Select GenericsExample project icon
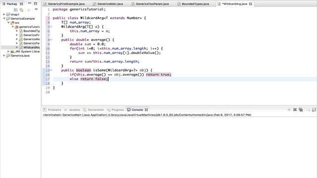The height and width of the screenshot is (178, 317). [x=8, y=19]
